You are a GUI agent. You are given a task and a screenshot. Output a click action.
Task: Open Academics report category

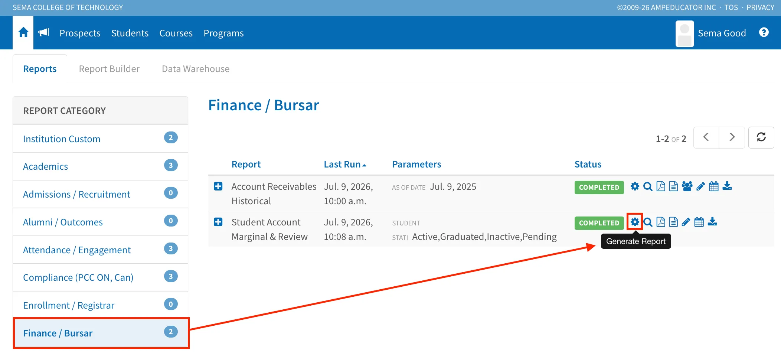tap(100, 166)
